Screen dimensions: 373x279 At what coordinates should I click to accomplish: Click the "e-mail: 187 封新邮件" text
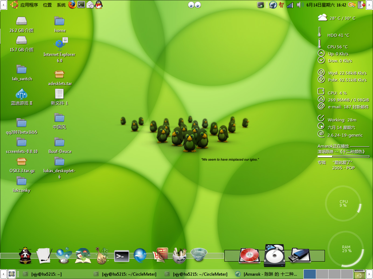[349, 107]
